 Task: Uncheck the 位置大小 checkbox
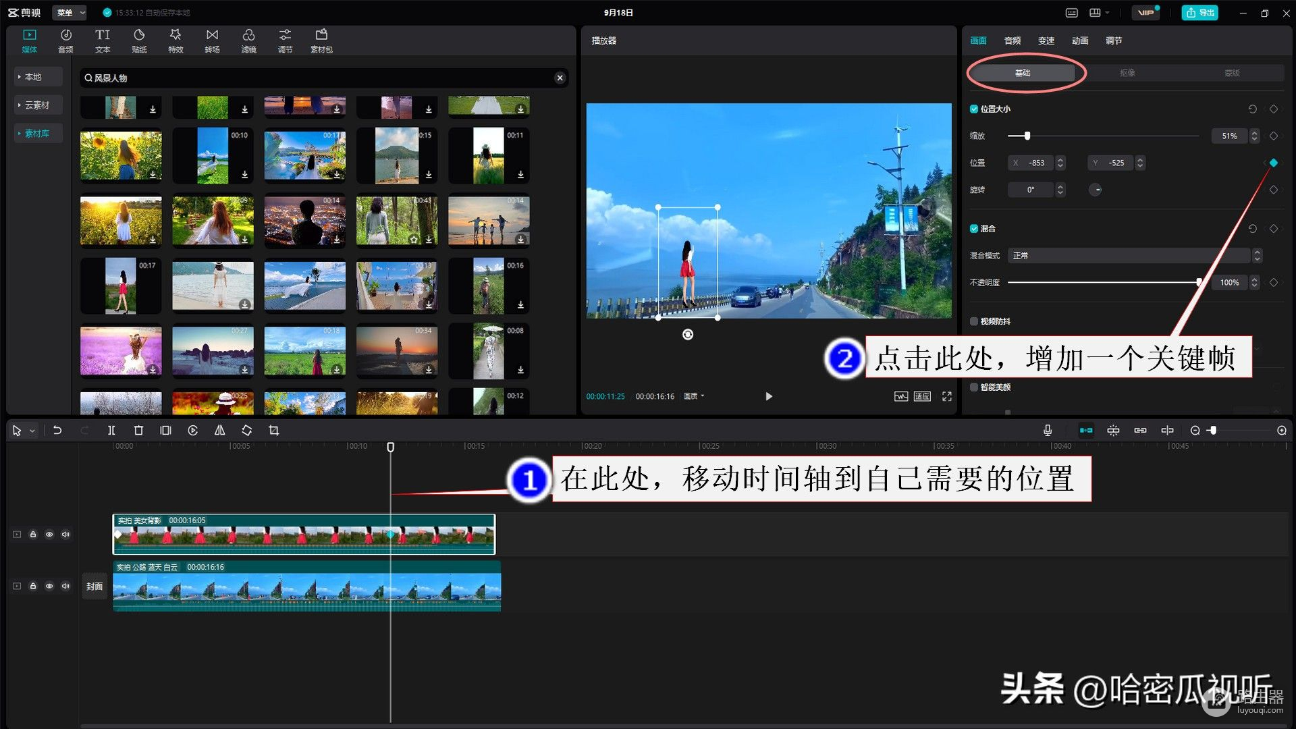coord(974,109)
